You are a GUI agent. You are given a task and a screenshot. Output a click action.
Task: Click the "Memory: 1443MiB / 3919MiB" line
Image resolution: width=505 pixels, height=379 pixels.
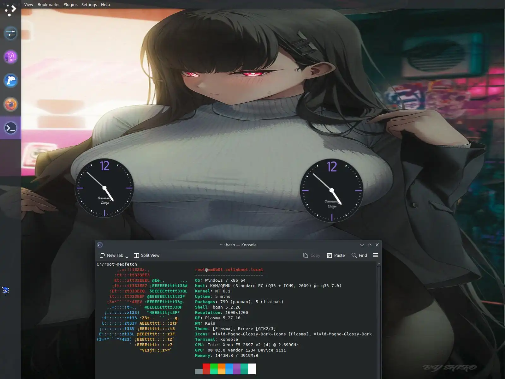(227, 355)
